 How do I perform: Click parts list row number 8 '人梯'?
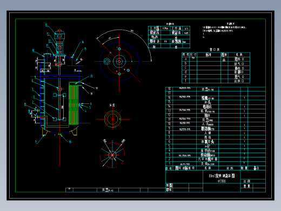tap(216, 133)
